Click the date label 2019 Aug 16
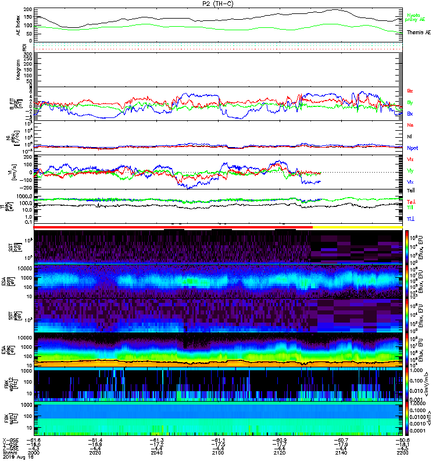 [18, 457]
